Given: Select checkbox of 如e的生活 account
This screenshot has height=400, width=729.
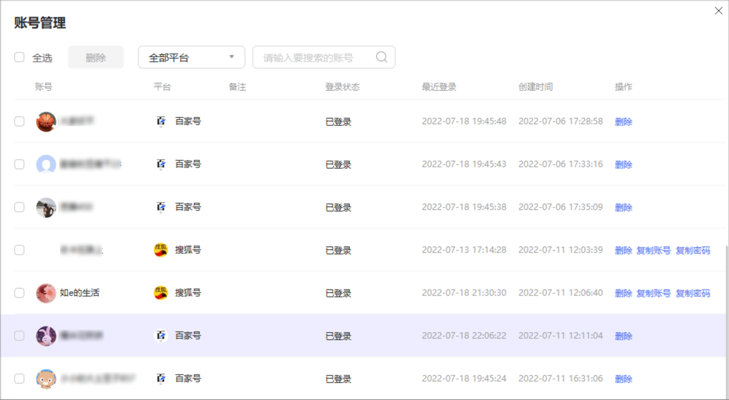Looking at the screenshot, I should [19, 293].
